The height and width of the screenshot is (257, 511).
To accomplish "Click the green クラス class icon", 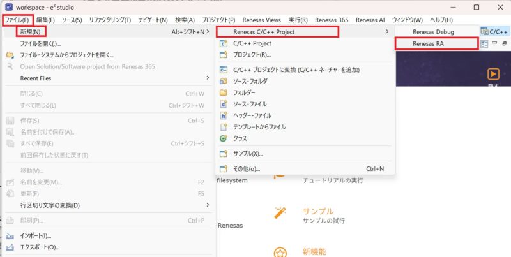I will tap(224, 138).
